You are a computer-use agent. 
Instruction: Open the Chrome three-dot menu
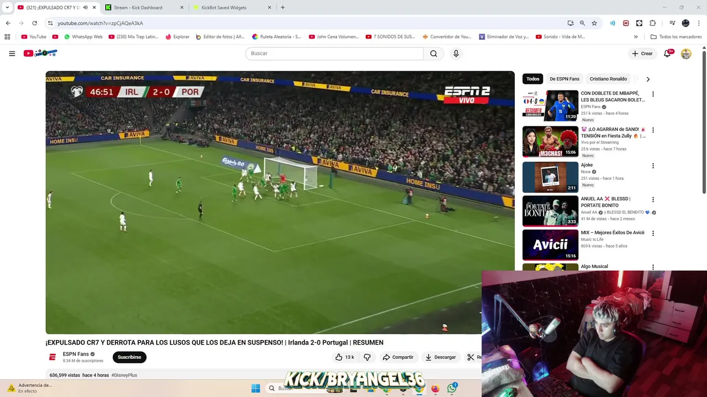pos(699,23)
